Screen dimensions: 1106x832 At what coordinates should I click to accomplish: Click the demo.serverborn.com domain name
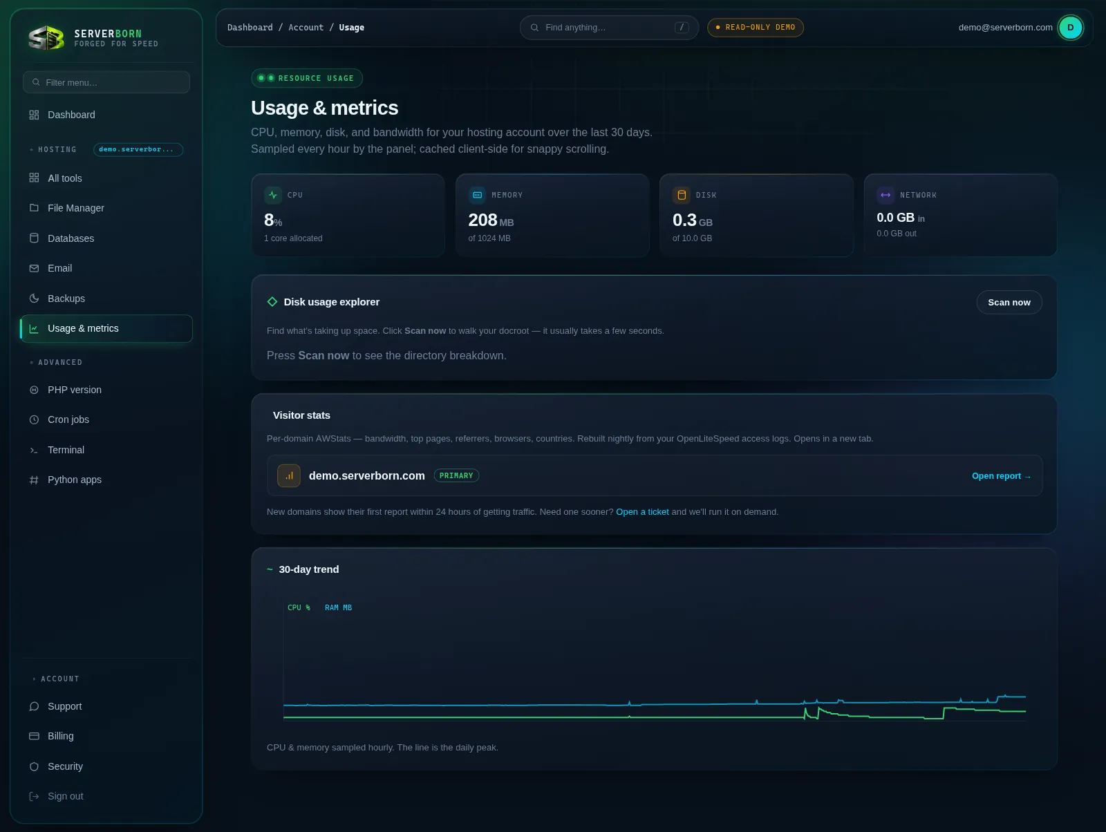(x=367, y=475)
